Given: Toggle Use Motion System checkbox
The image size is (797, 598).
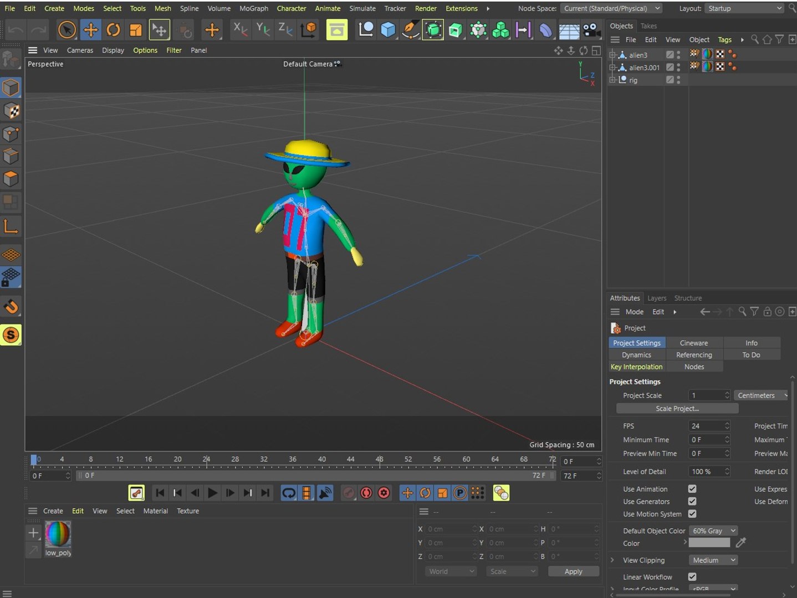Looking at the screenshot, I should point(692,514).
